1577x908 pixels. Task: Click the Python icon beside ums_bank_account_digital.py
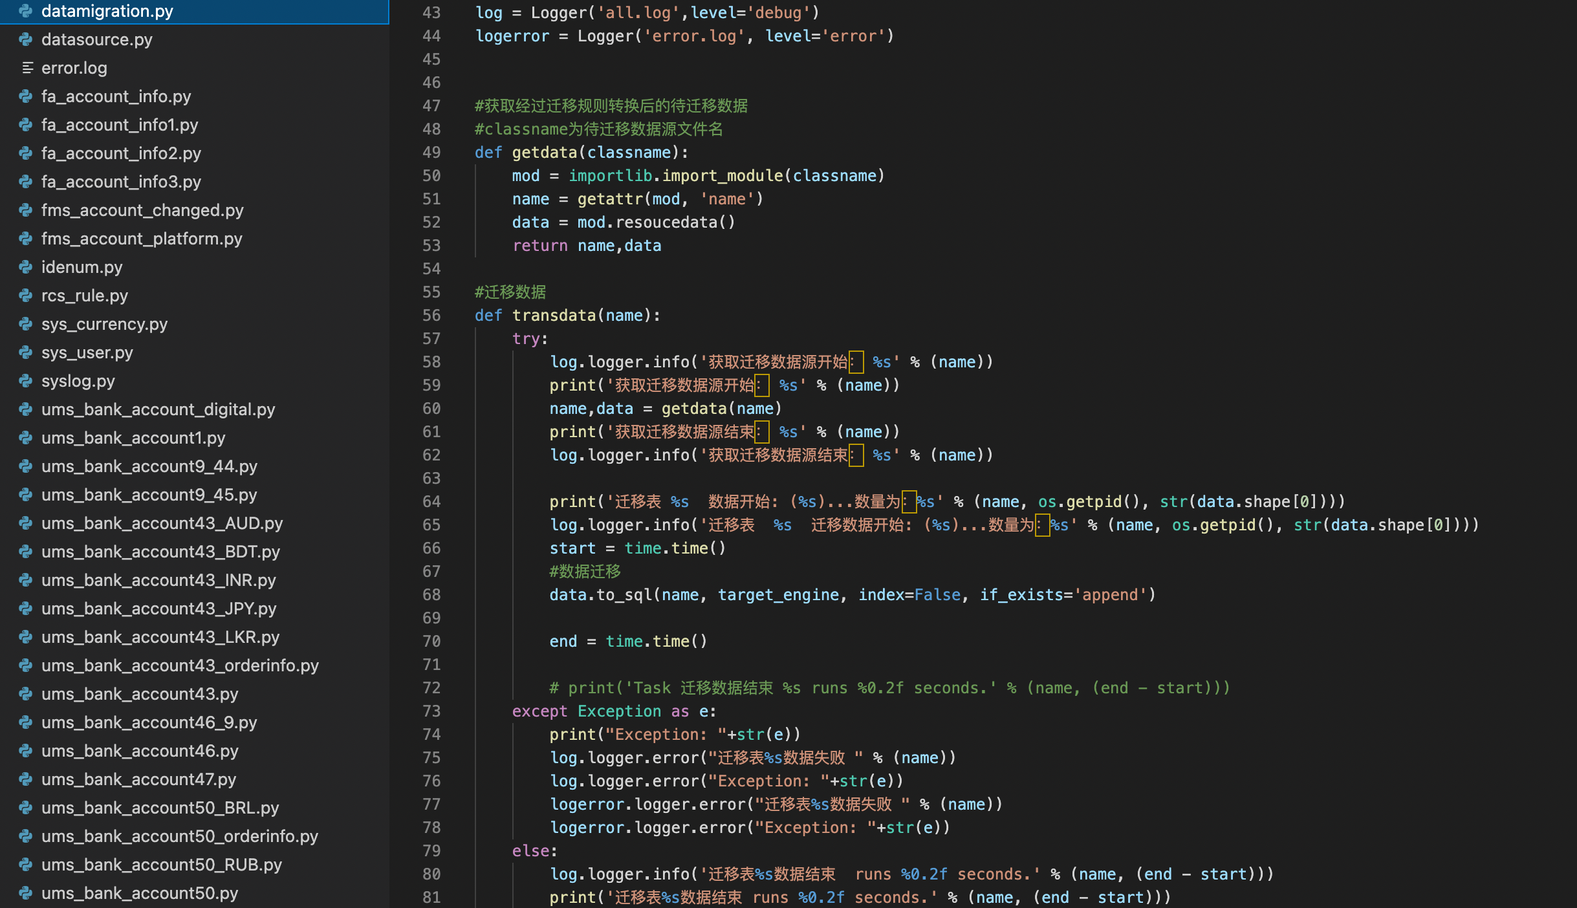26,409
